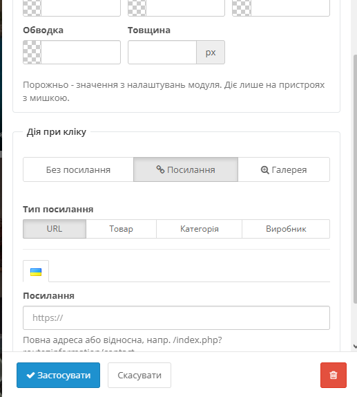The height and width of the screenshot is (397, 357).
Task: Click the Товщина label
Action: (x=149, y=30)
